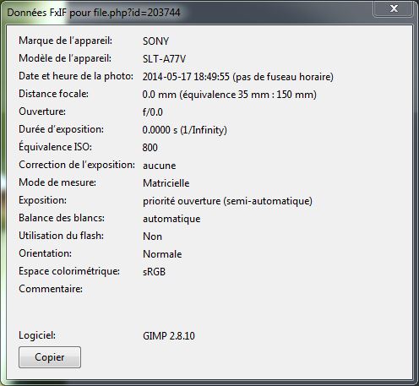This screenshot has height=386, width=419.
Task: Click the Normale orientation value
Action: (x=162, y=254)
